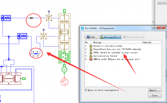
Task: Select the circled dotted-box component
Action: tap(35, 54)
